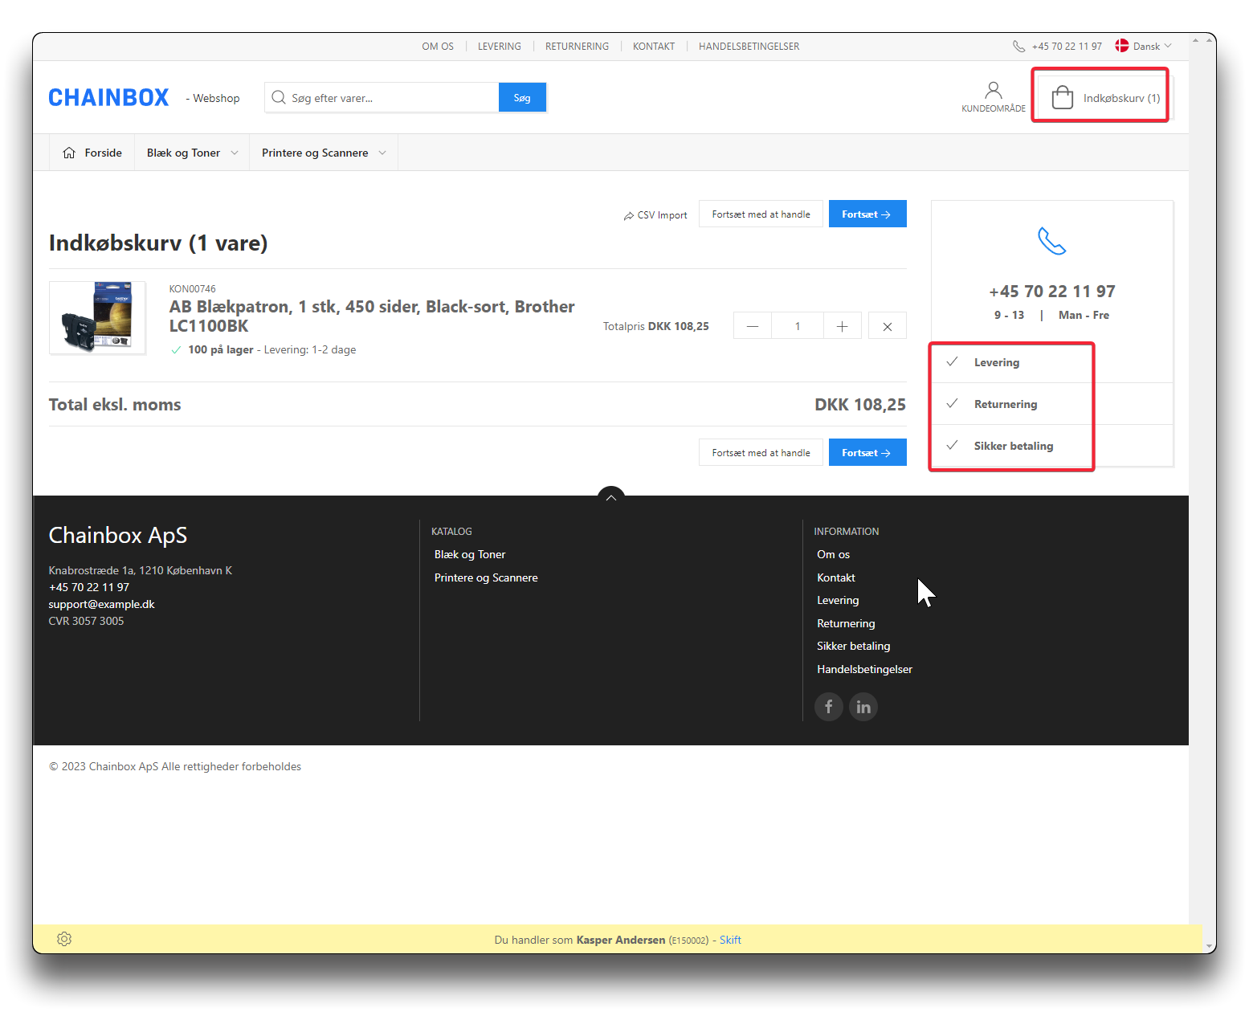Click the Danish flag language icon
Image resolution: width=1249 pixels, height=1012 pixels.
(1122, 46)
